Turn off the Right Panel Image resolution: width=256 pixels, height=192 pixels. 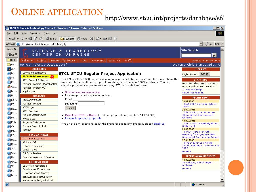point(205,74)
